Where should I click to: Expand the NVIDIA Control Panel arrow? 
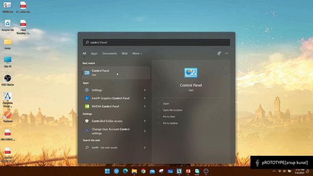(x=145, y=107)
